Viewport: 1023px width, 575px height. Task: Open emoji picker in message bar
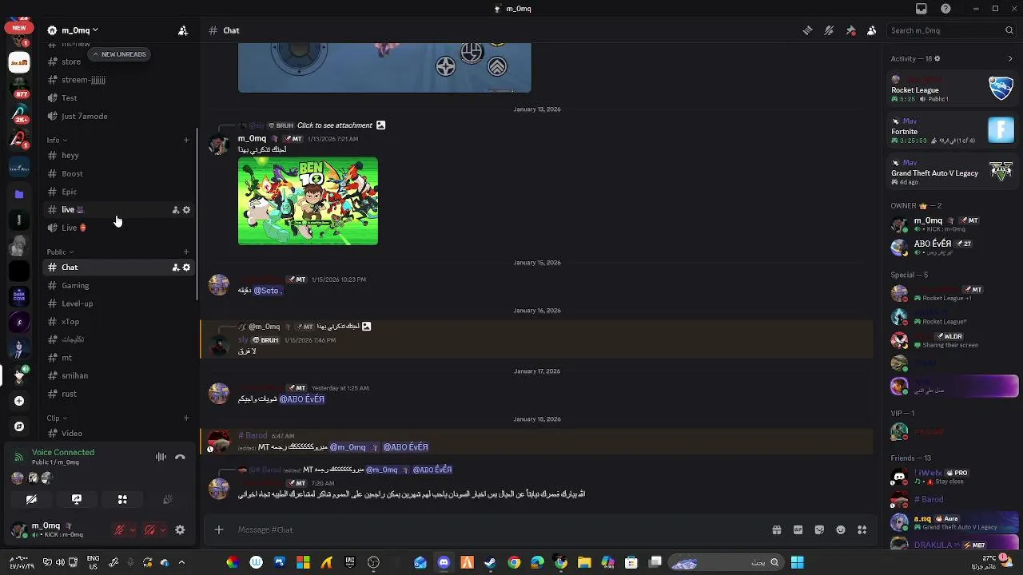[841, 529]
